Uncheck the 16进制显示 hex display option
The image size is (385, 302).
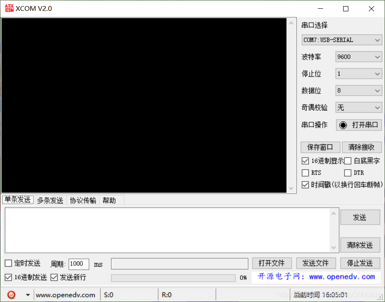click(x=305, y=161)
